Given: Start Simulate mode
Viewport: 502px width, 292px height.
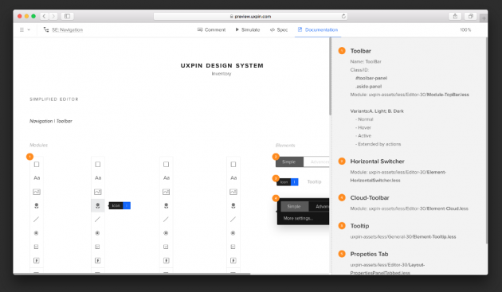Looking at the screenshot, I should [248, 29].
